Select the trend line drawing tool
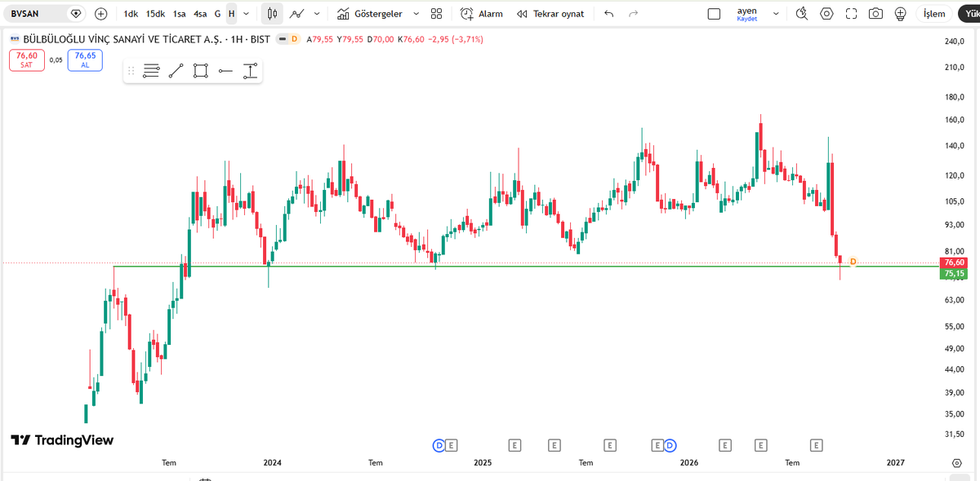Viewport: 980px width, 481px height. [x=176, y=71]
